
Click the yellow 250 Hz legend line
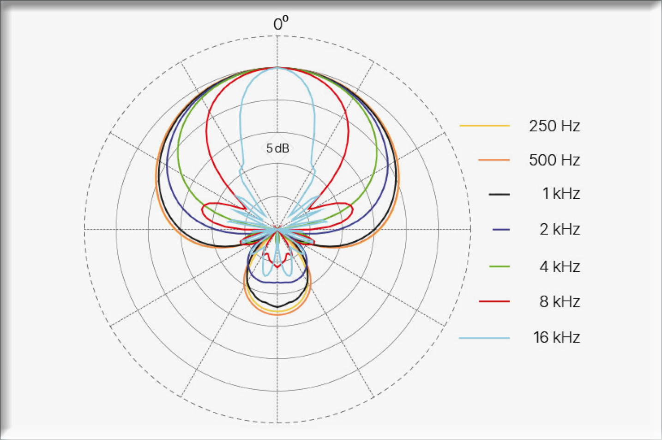[484, 126]
